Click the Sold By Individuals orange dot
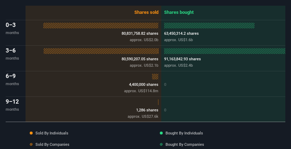 click(31, 133)
